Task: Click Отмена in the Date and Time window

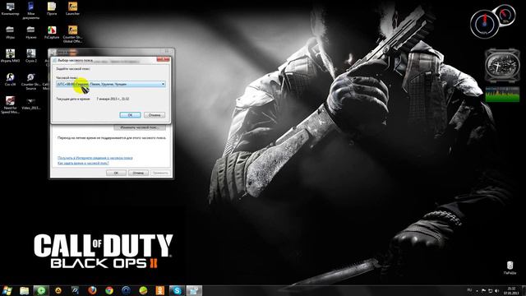Action: [138, 173]
